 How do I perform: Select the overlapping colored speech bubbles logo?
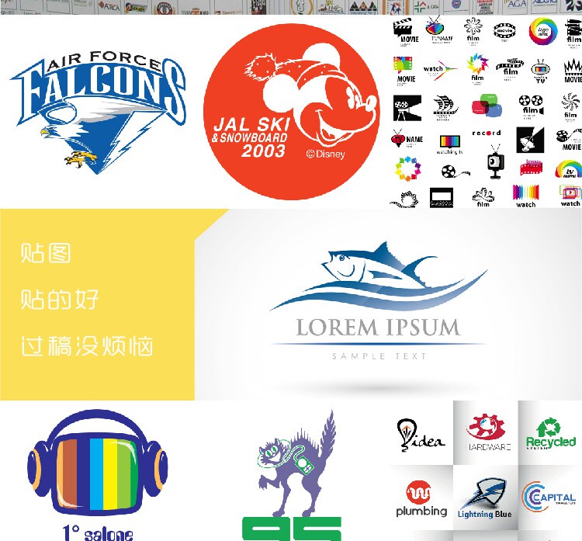pos(487,106)
